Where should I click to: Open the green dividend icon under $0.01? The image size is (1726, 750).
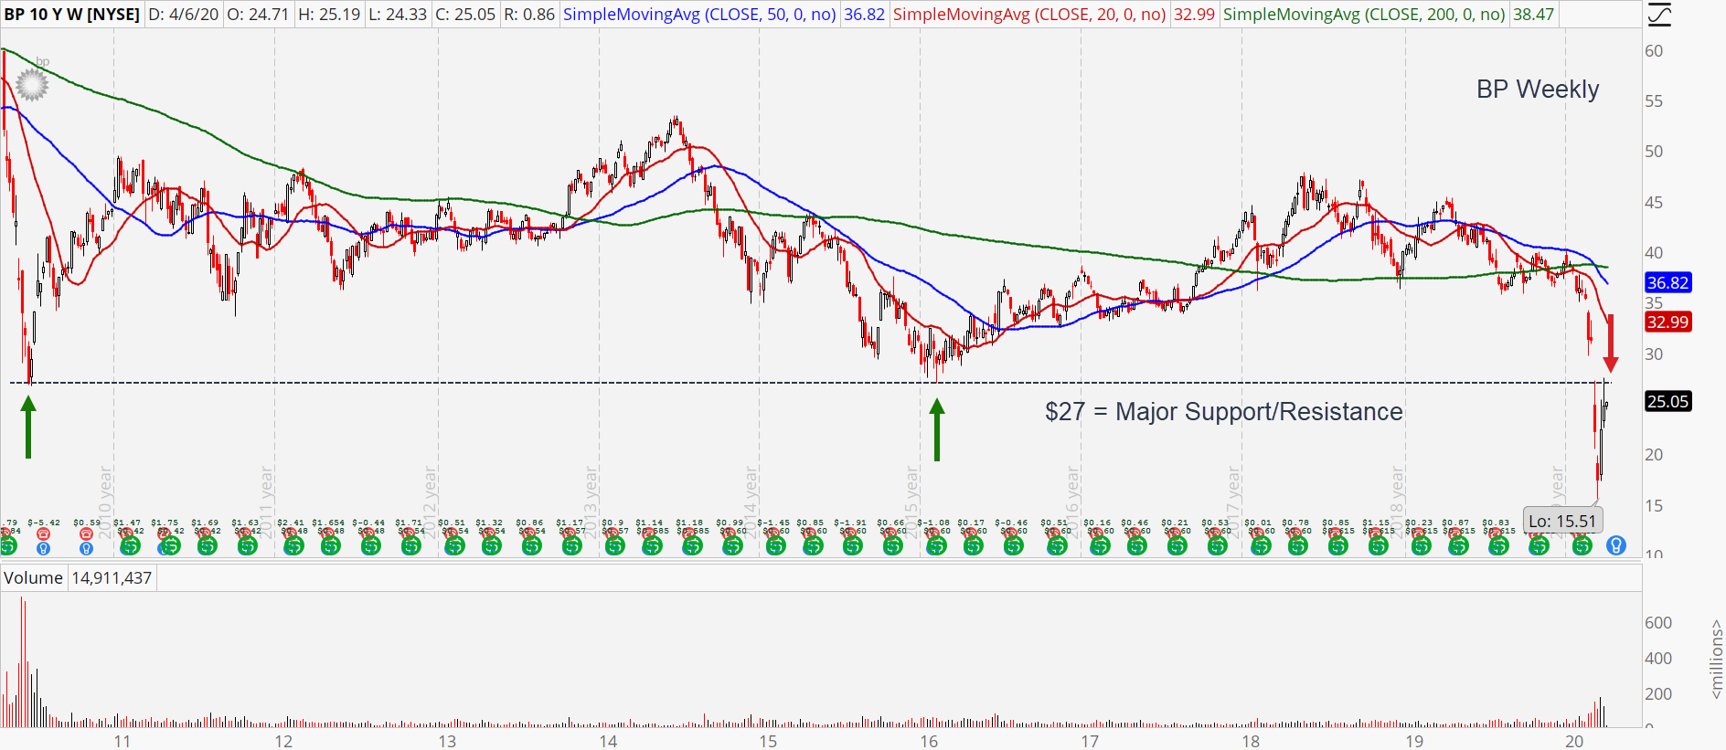[x=1260, y=546]
